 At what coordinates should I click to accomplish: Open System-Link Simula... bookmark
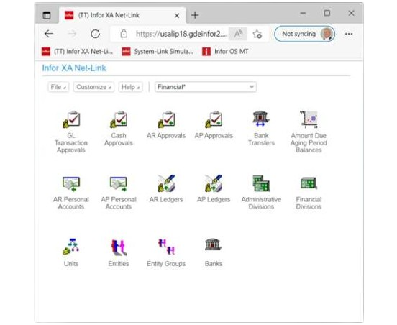[158, 52]
